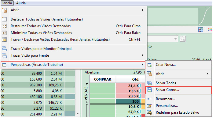Select Restaurar Todas as Visões Destacadas
Screen dimensions: 216x121
tap(41, 26)
